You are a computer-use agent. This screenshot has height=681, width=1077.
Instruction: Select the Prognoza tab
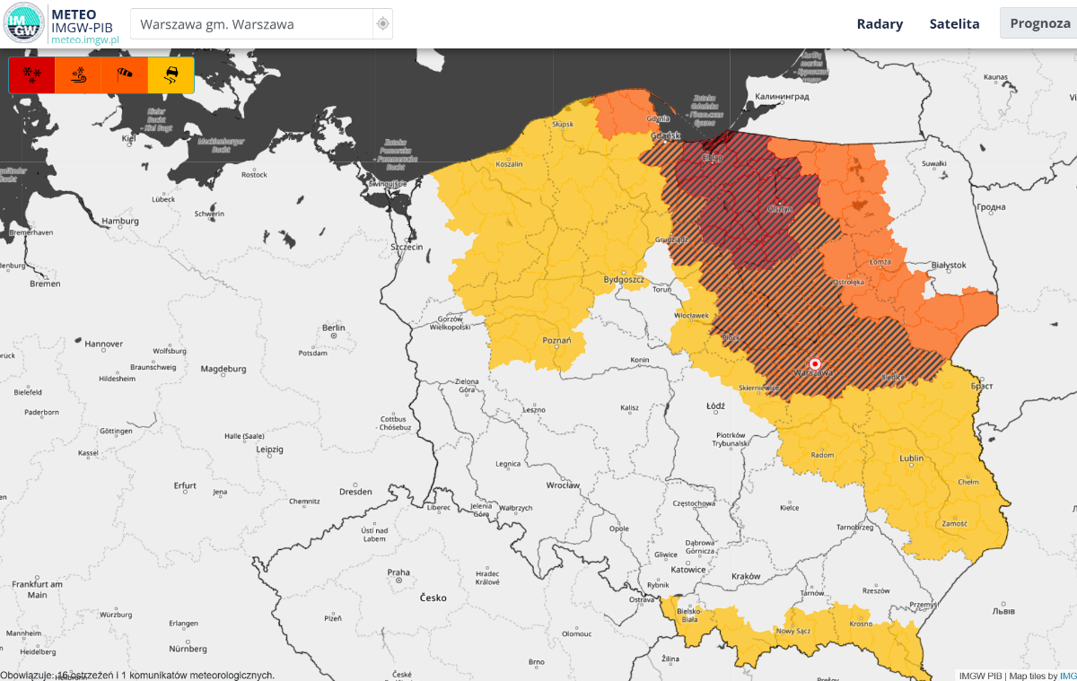(x=1039, y=24)
